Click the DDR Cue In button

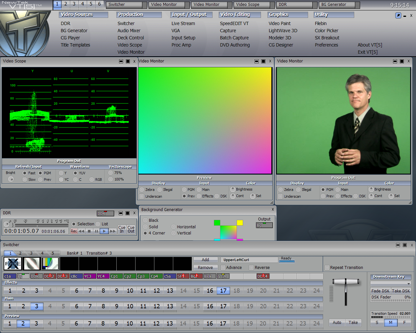click(x=122, y=229)
